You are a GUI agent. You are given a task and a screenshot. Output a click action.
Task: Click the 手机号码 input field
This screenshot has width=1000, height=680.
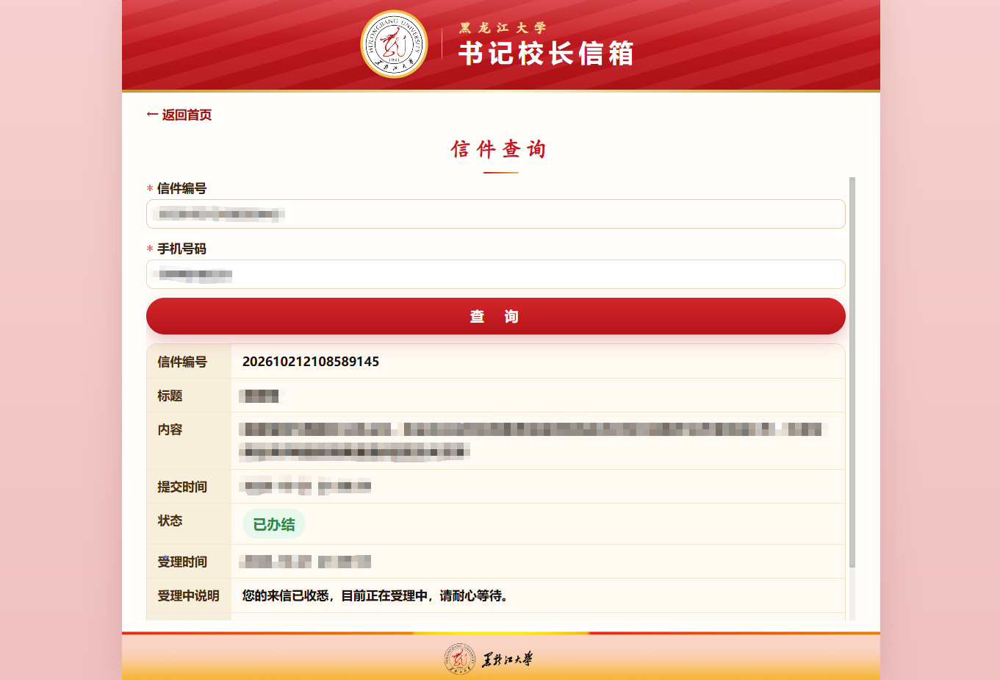[x=495, y=274]
